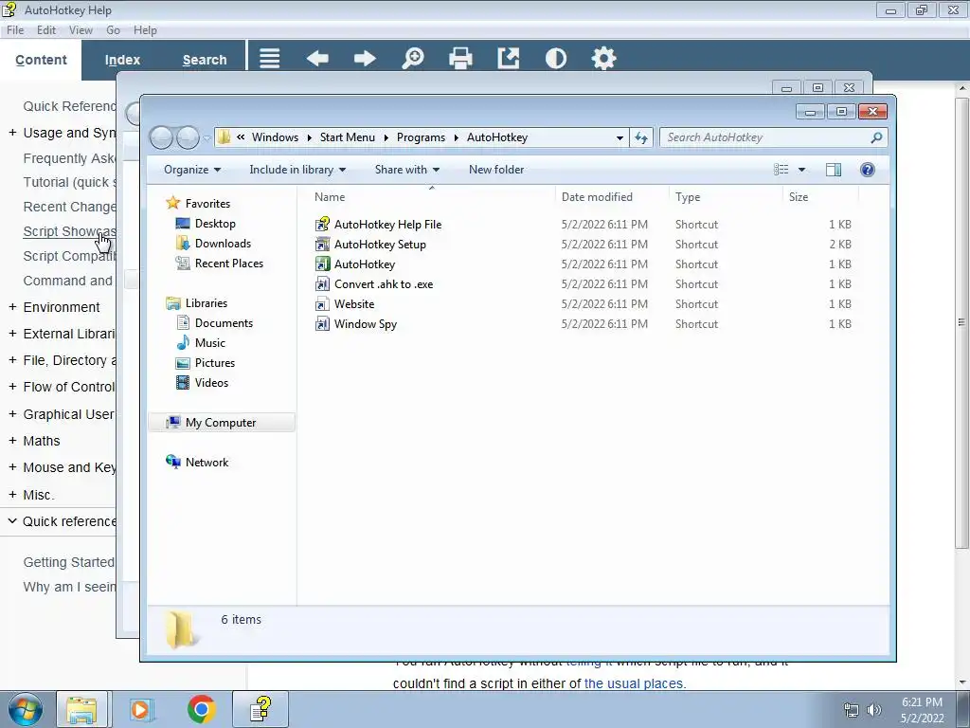Click the refresh button beside the address bar
970x728 pixels.
pyautogui.click(x=641, y=137)
